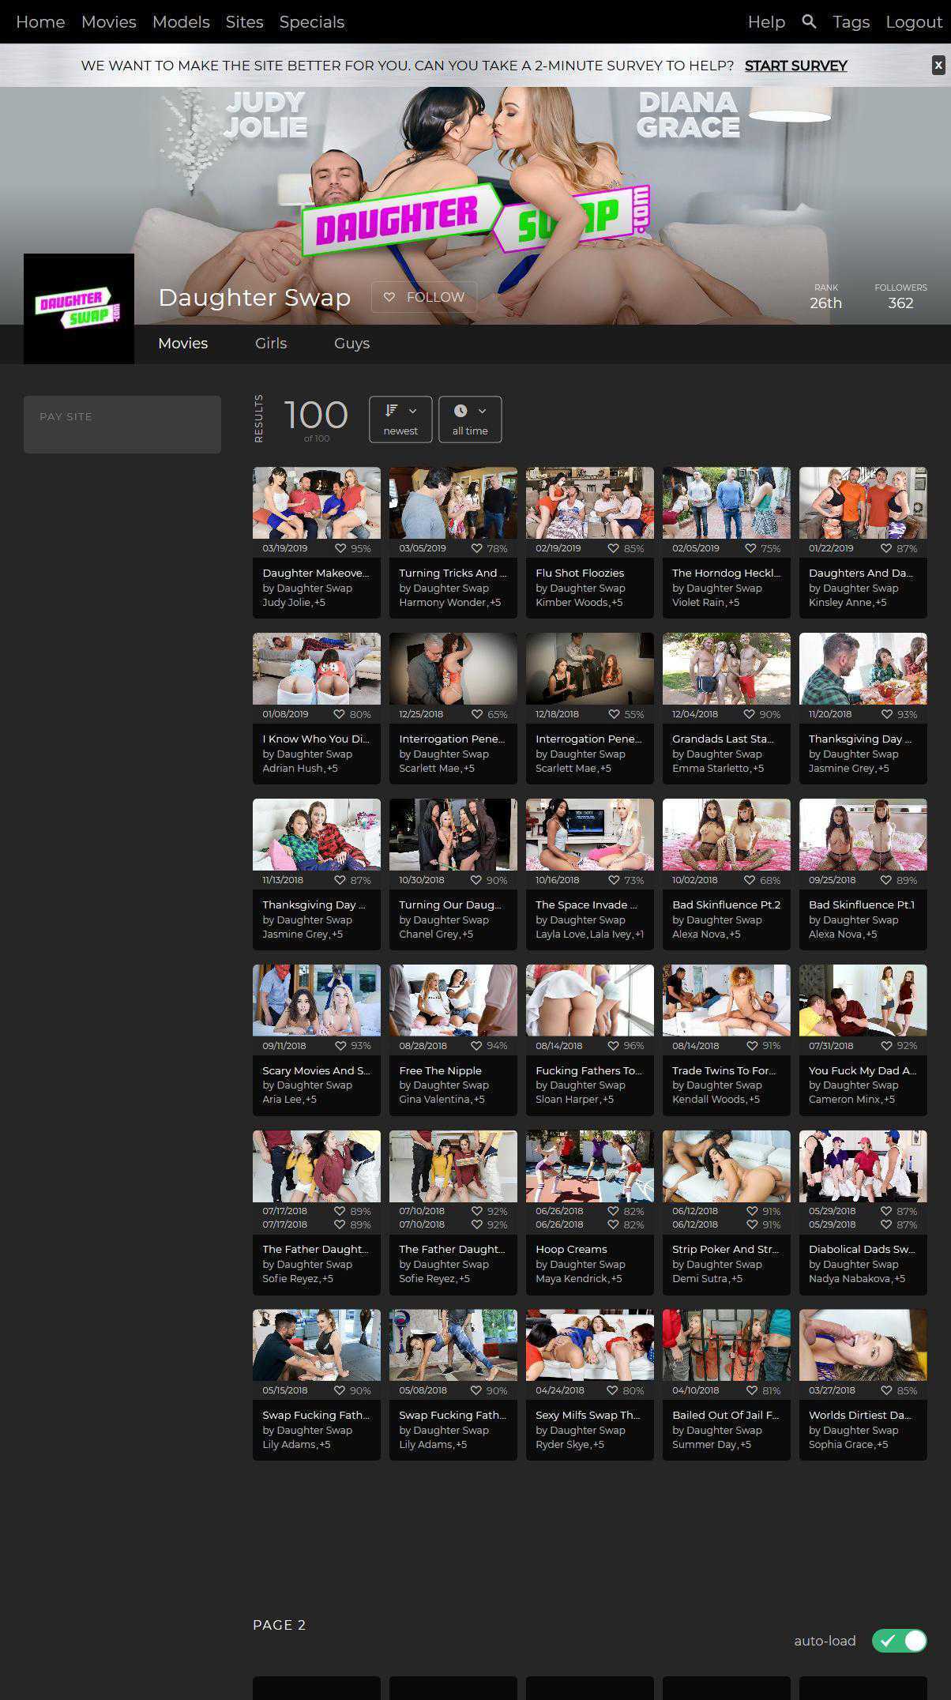
Task: Click the heart icon beside 10/02/2018
Action: pos(750,880)
